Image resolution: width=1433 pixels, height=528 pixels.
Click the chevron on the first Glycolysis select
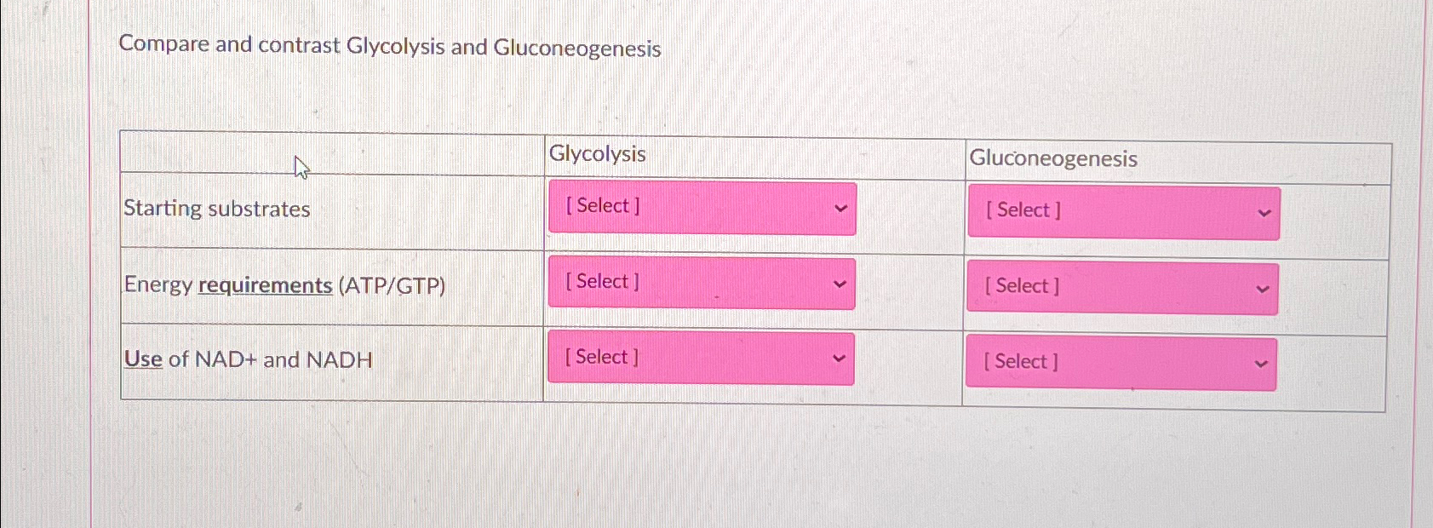point(840,208)
